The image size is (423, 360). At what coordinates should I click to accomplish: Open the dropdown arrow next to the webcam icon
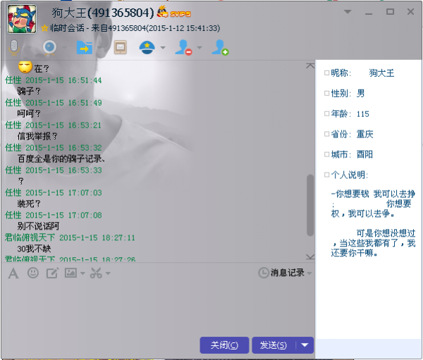pyautogui.click(x=64, y=48)
